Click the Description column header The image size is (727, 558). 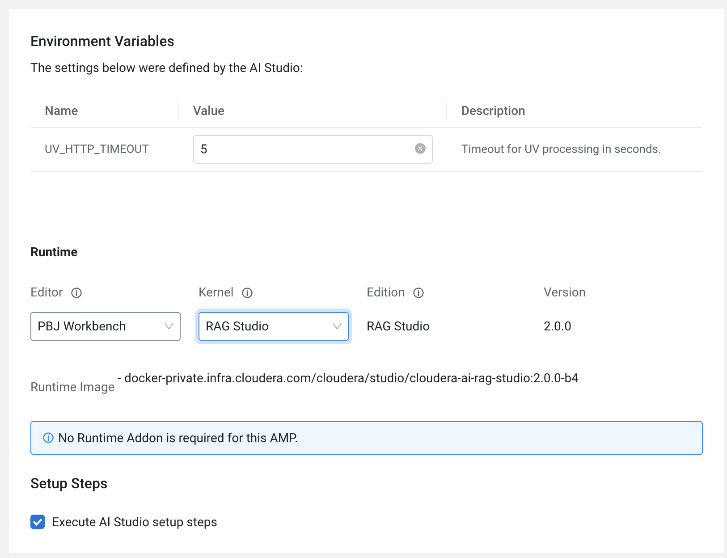click(493, 111)
